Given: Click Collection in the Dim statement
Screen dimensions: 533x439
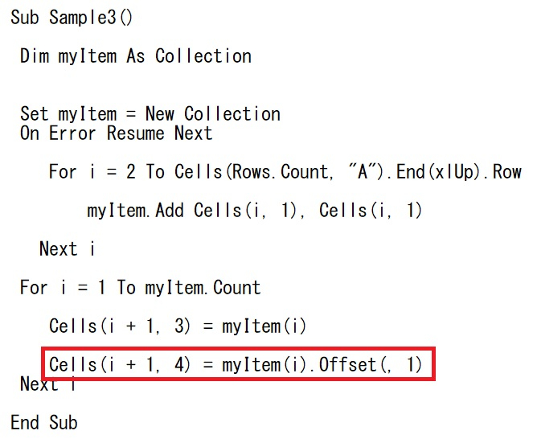Looking at the screenshot, I should click(203, 55).
